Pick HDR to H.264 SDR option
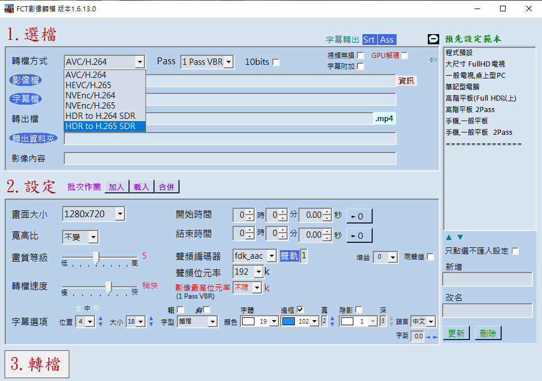The height and width of the screenshot is (381, 542). point(105,116)
